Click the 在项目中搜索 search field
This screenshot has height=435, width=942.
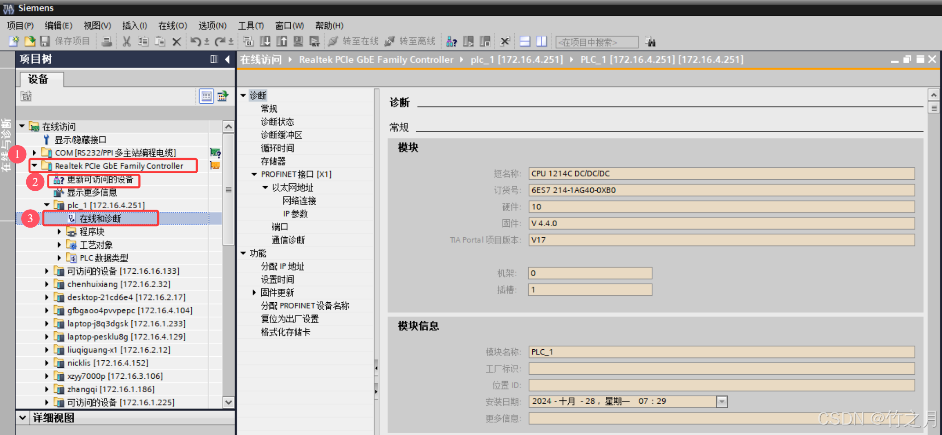[597, 42]
